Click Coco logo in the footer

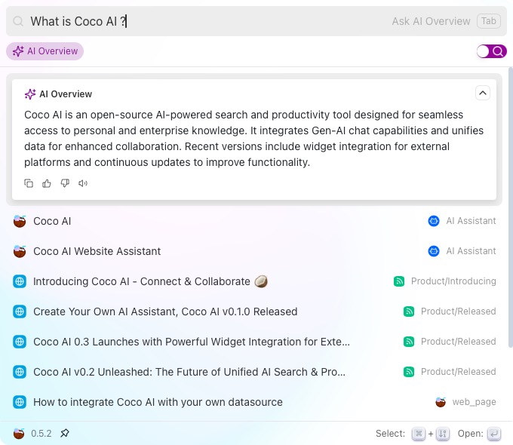click(19, 434)
